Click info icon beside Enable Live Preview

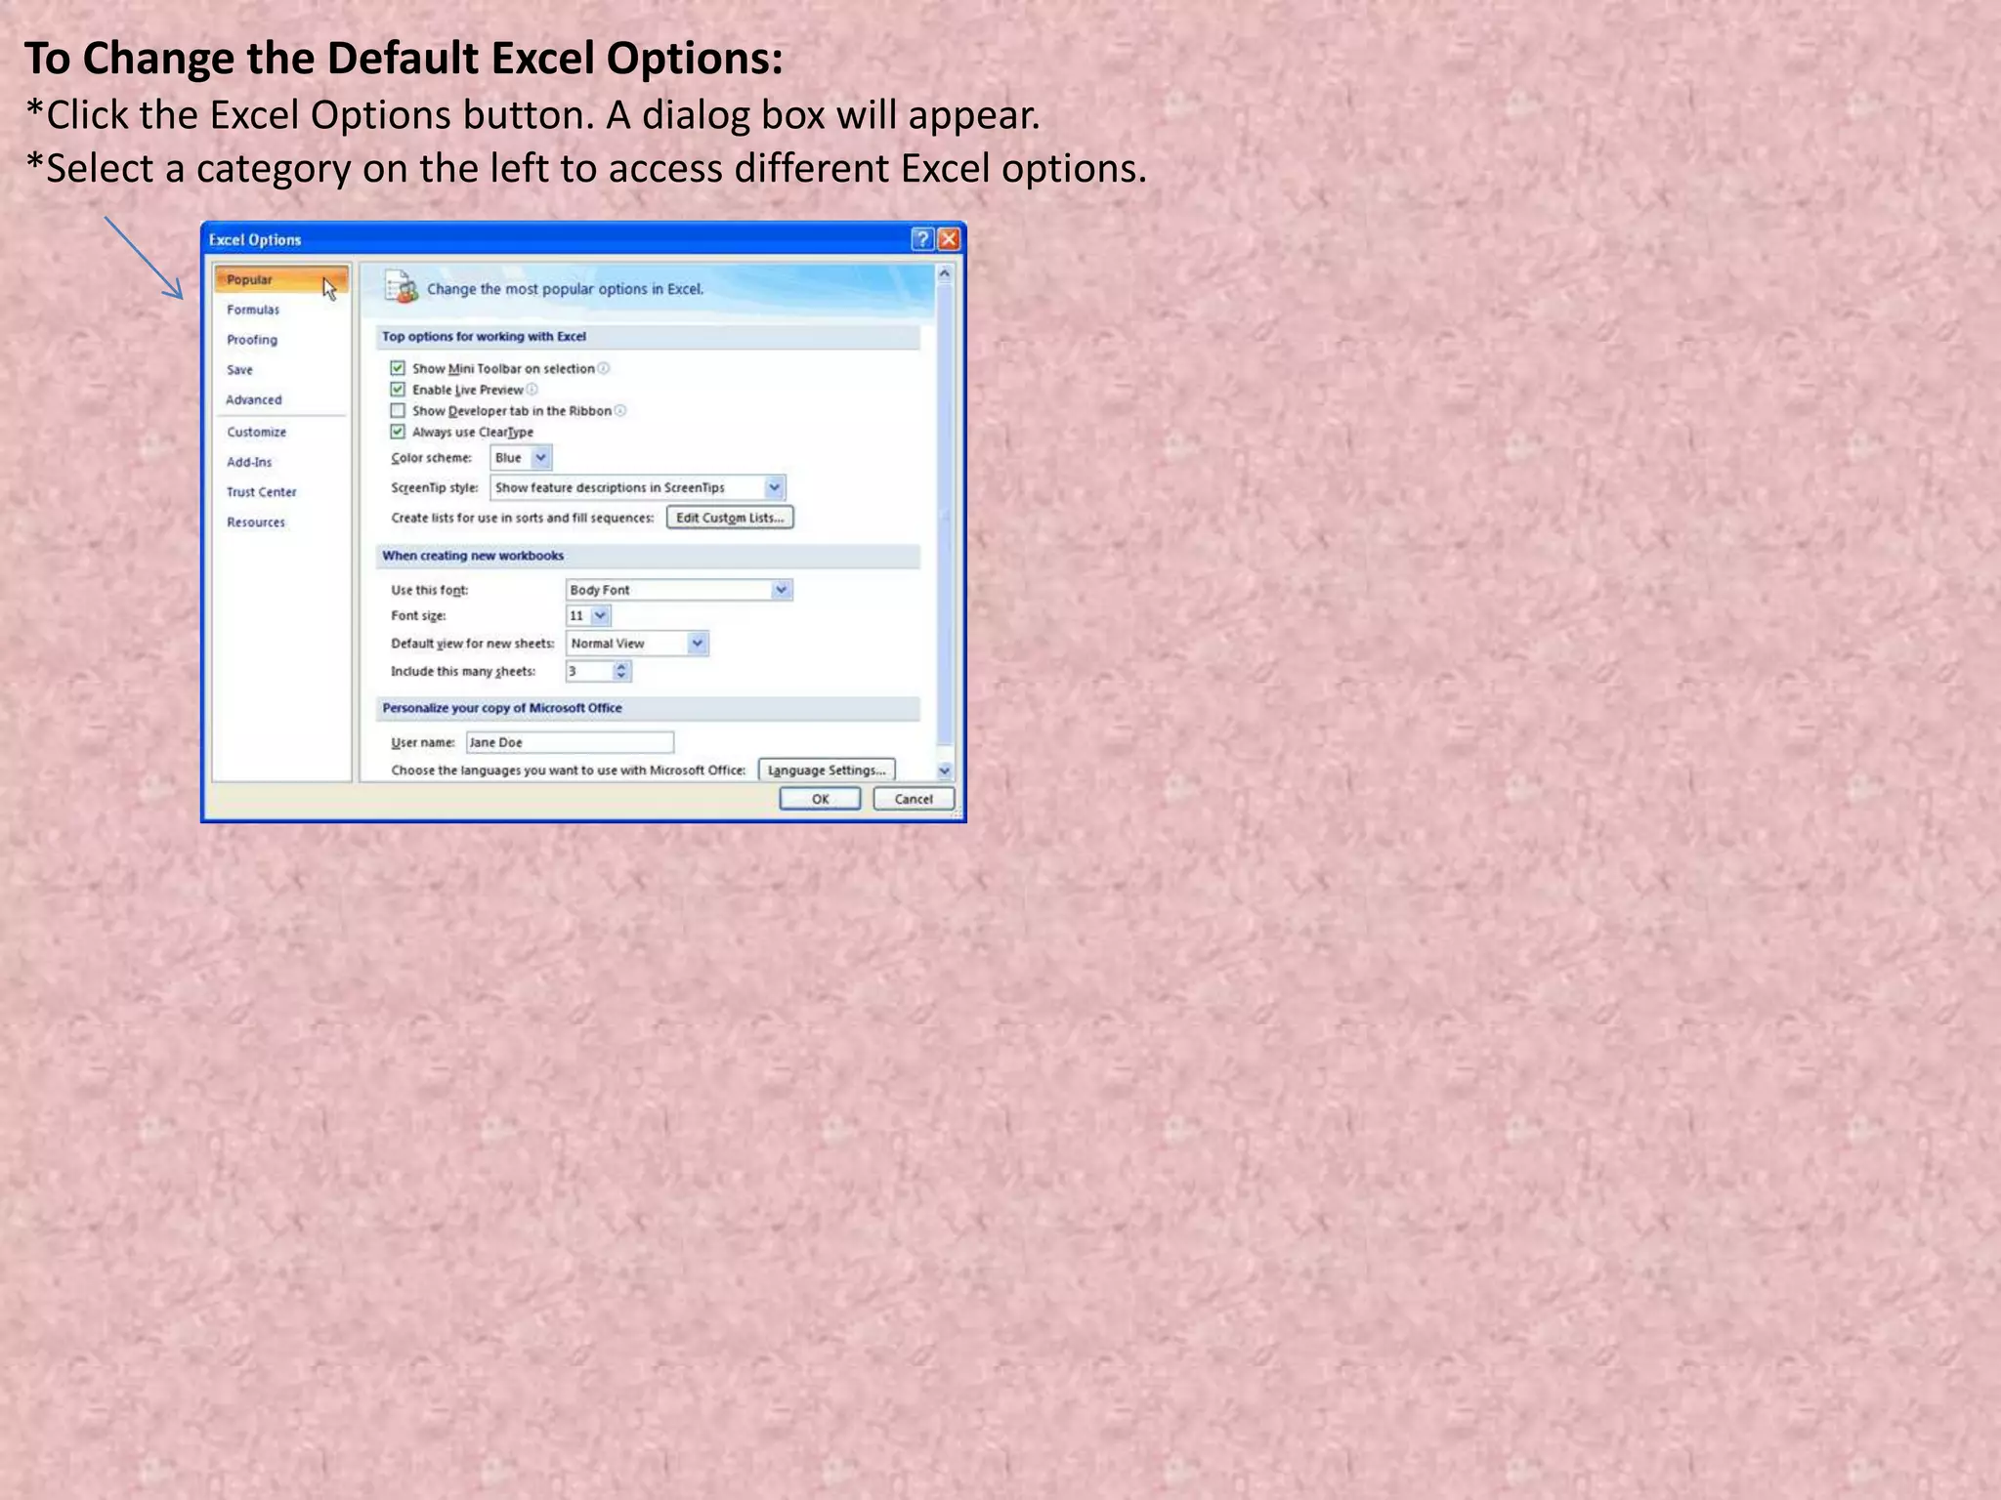click(x=532, y=390)
